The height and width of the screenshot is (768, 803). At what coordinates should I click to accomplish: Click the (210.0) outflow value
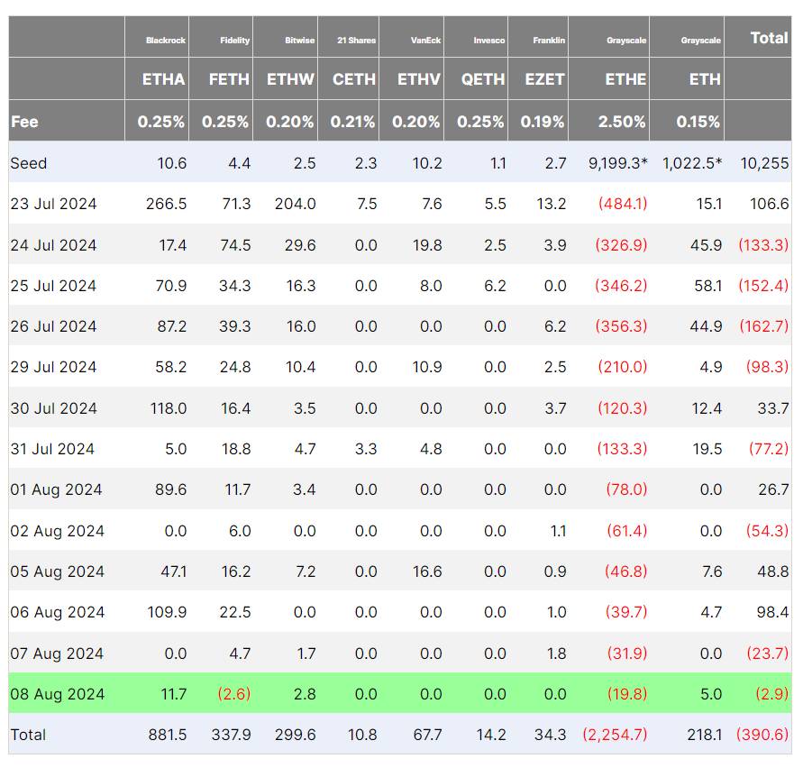[x=623, y=367]
